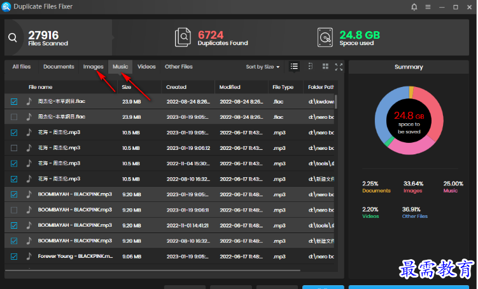Click the 24.8 GB Space used value
The image size is (478, 289).
point(360,35)
